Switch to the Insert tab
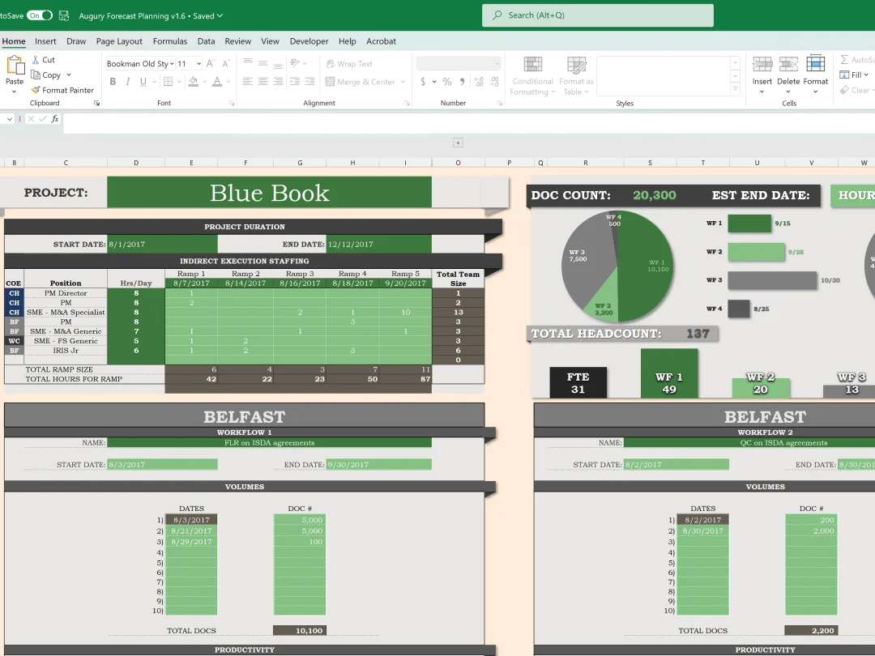This screenshot has width=875, height=656. click(x=45, y=41)
